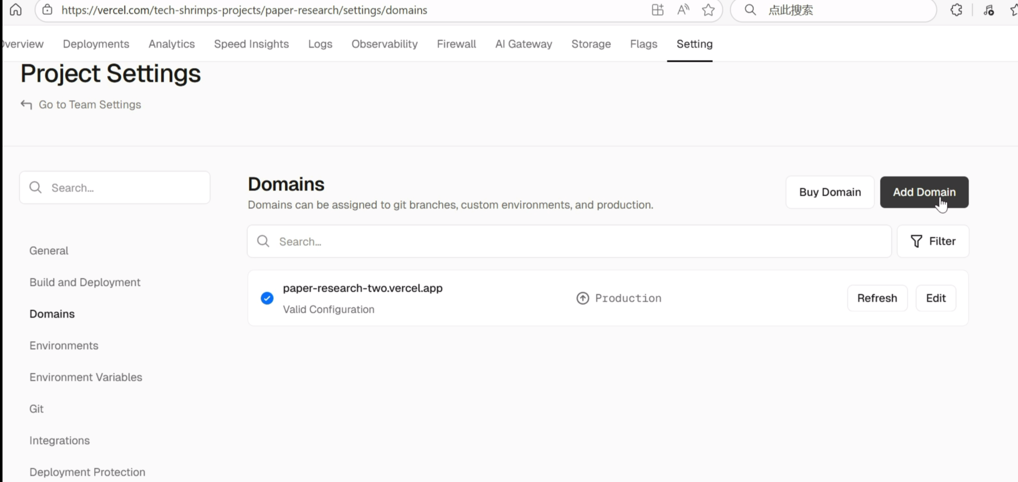
Task: Switch to Observability tab
Action: pos(384,44)
